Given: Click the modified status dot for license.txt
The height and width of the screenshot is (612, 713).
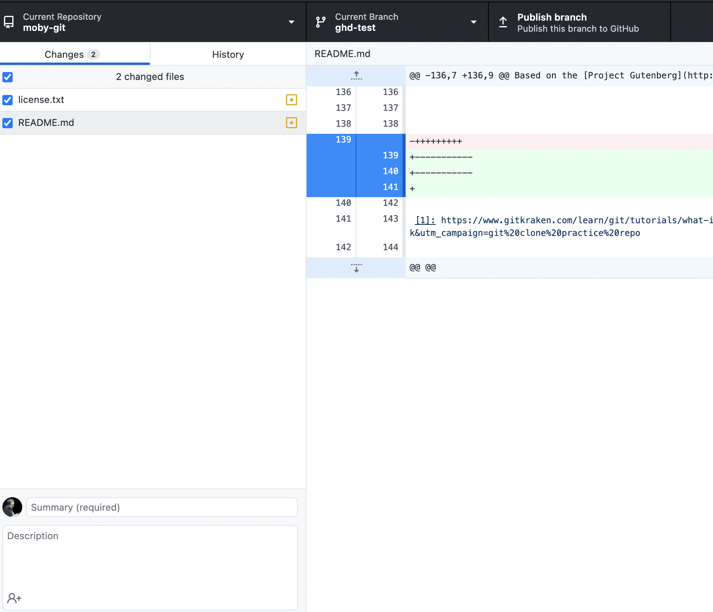Looking at the screenshot, I should click(292, 100).
